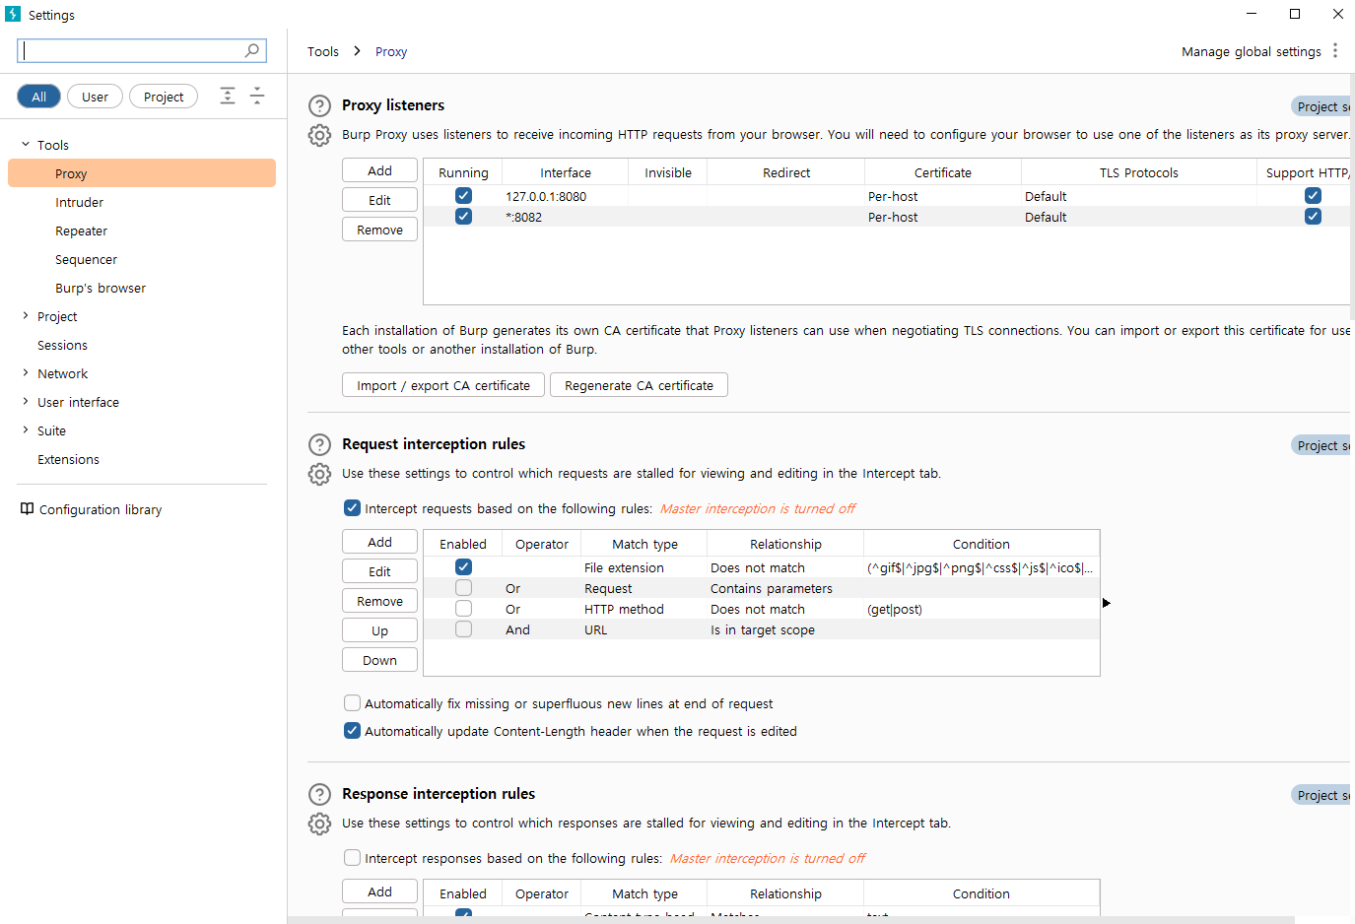
Task: Enable Intercept responses based on following rules
Action: point(352,858)
